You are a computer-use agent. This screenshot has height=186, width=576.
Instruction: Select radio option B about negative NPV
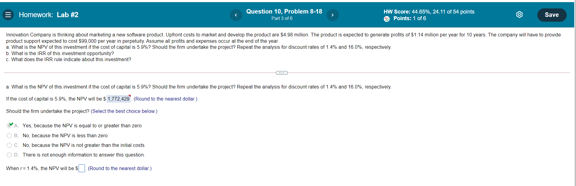pos(9,135)
